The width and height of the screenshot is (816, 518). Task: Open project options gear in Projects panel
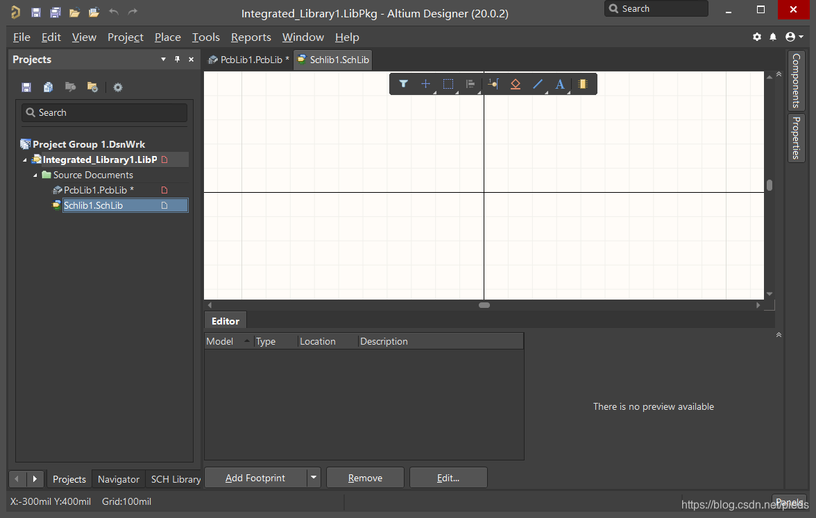118,87
